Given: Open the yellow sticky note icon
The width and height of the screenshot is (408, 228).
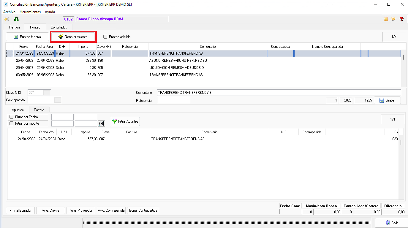Looking at the screenshot, I should tap(386, 19).
